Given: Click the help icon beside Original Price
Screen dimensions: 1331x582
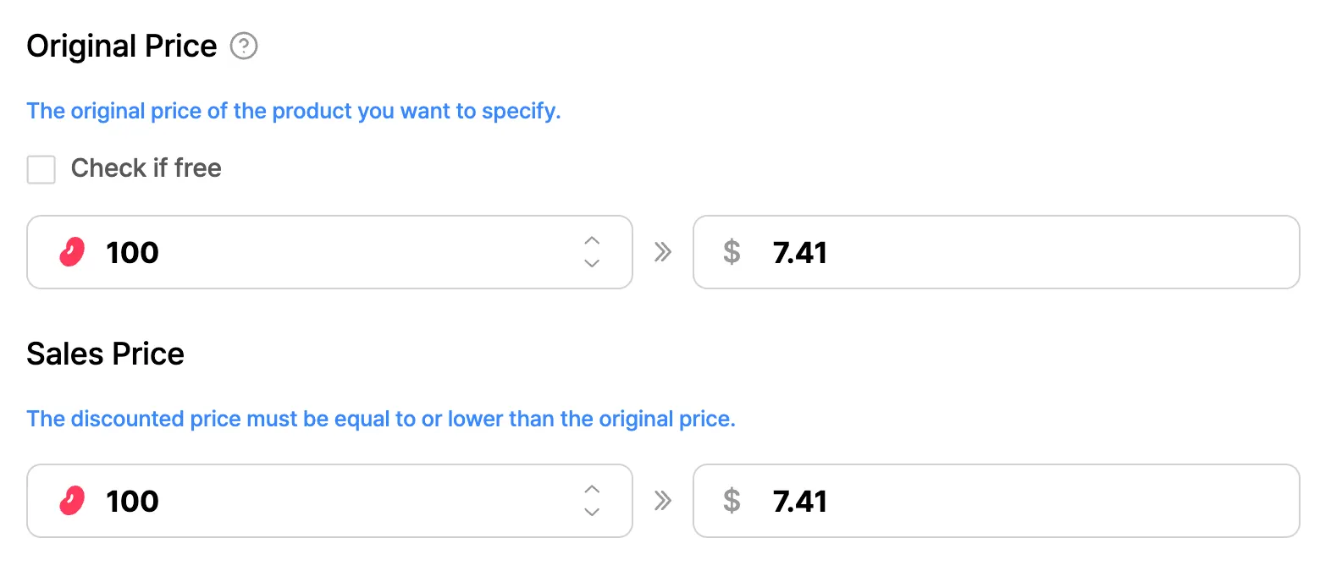Looking at the screenshot, I should [x=244, y=46].
